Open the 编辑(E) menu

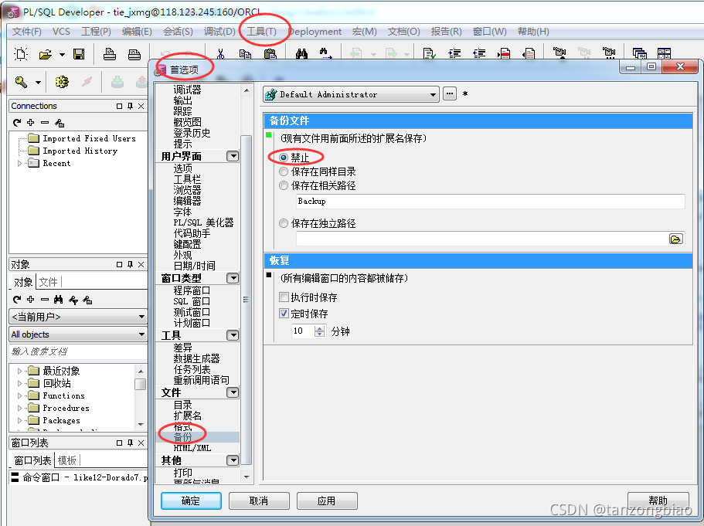137,32
